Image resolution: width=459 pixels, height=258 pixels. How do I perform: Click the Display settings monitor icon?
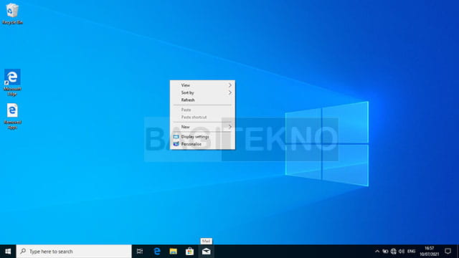[176, 137]
